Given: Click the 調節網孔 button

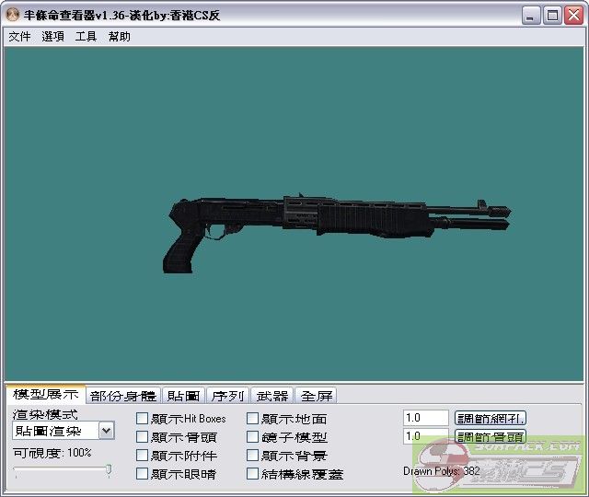Looking at the screenshot, I should click(491, 419).
